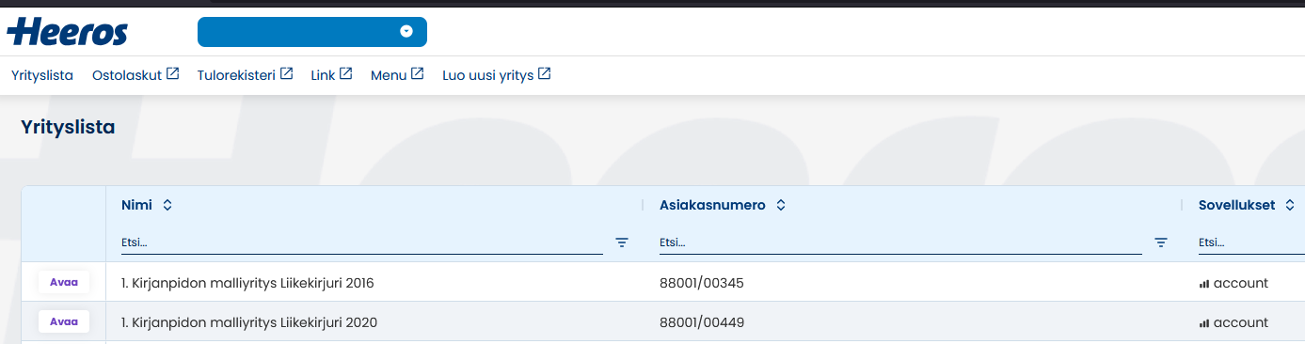
Task: Click the Asiakasnumero Etsi field
Action: (x=900, y=242)
